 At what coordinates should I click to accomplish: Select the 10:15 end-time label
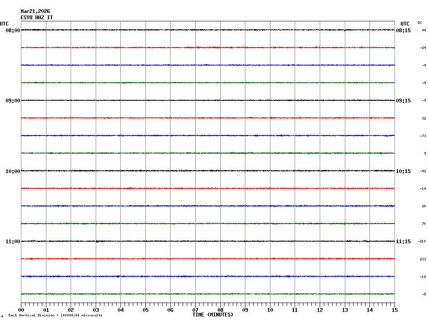(x=403, y=171)
